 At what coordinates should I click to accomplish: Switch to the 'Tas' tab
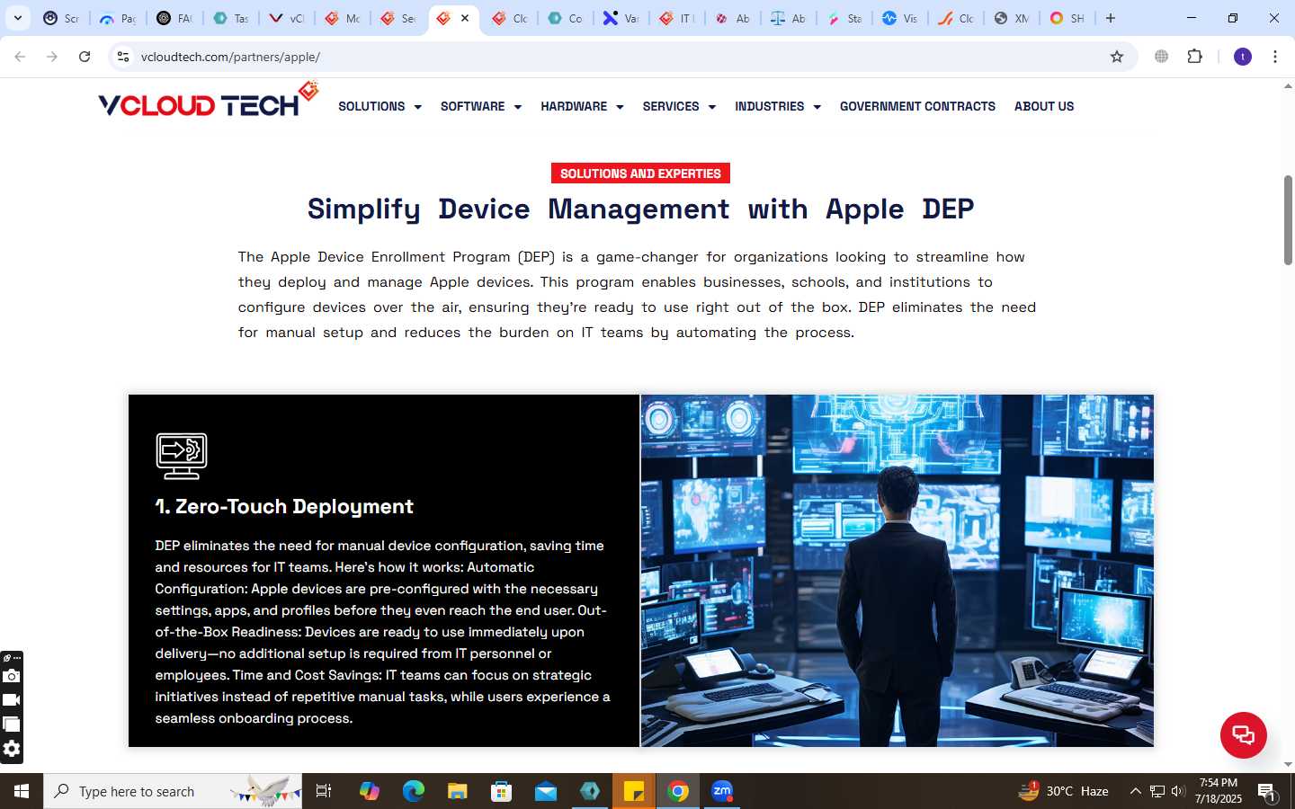click(x=230, y=18)
